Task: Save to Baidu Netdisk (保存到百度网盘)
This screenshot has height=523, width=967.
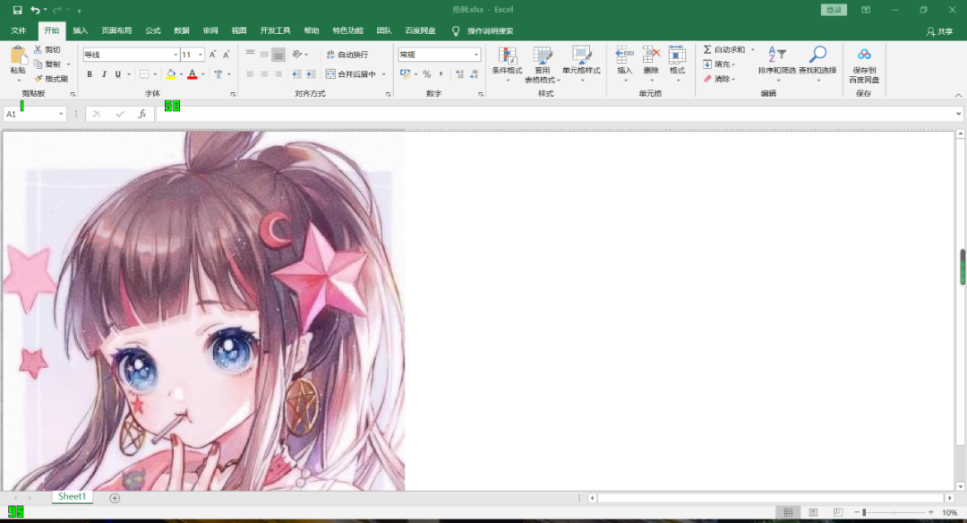Action: point(864,64)
